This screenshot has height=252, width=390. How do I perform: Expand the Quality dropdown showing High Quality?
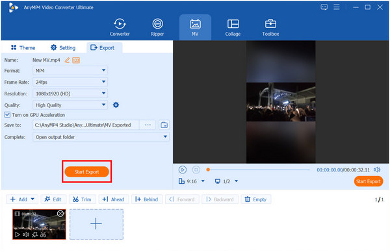[x=70, y=105]
